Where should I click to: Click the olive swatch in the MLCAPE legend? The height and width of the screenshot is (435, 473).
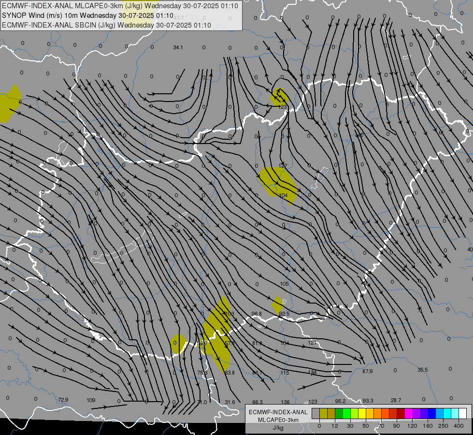(323, 414)
